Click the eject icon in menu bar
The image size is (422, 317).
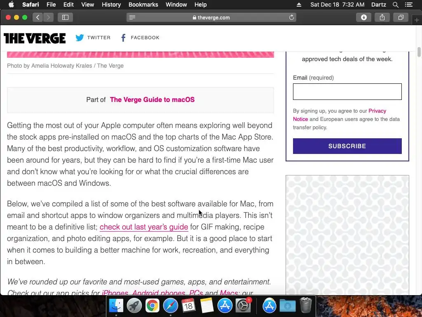pyautogui.click(x=299, y=5)
